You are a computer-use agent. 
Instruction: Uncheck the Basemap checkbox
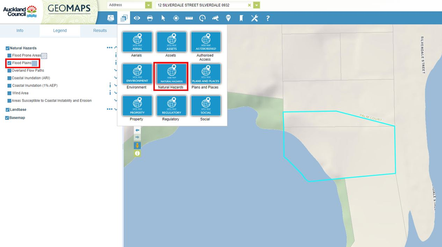click(x=7, y=118)
